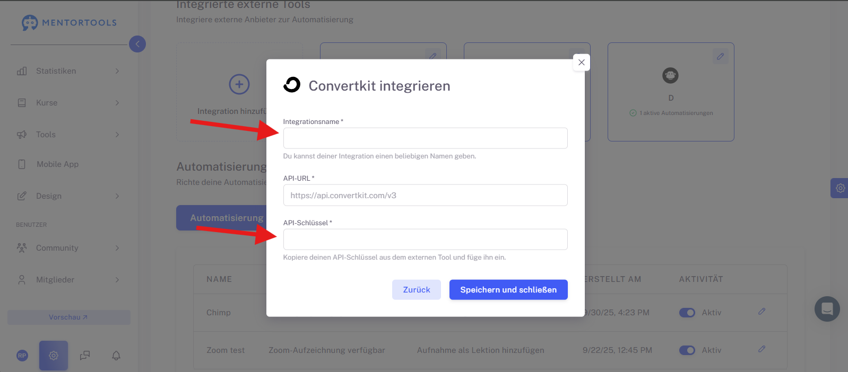Close the Convertkit dialog with X
848x372 pixels.
[x=582, y=63]
